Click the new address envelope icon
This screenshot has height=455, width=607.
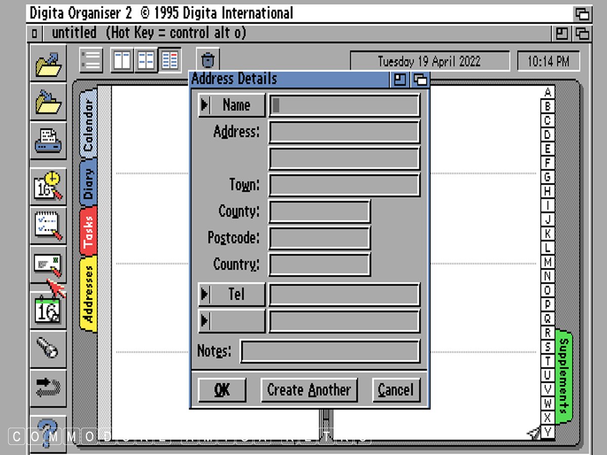coord(48,264)
